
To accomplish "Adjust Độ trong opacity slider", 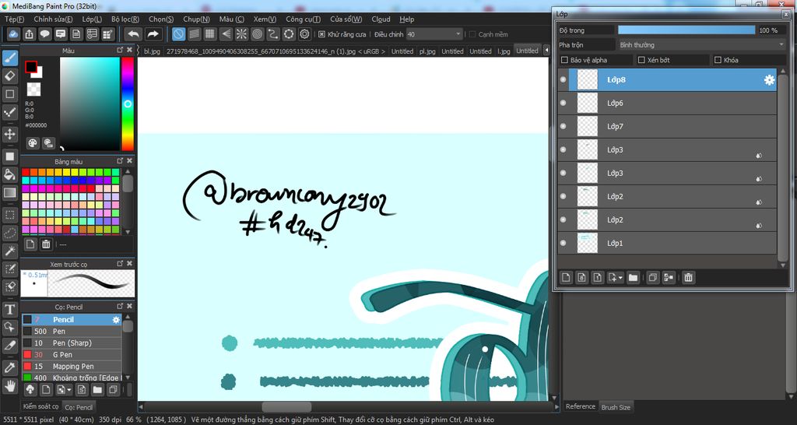I will (x=686, y=30).
